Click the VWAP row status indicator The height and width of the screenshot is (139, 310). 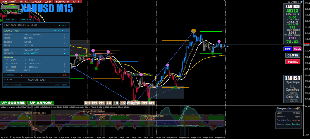(64, 50)
